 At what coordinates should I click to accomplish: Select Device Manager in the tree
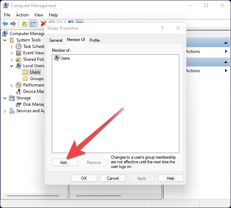[x=34, y=91]
